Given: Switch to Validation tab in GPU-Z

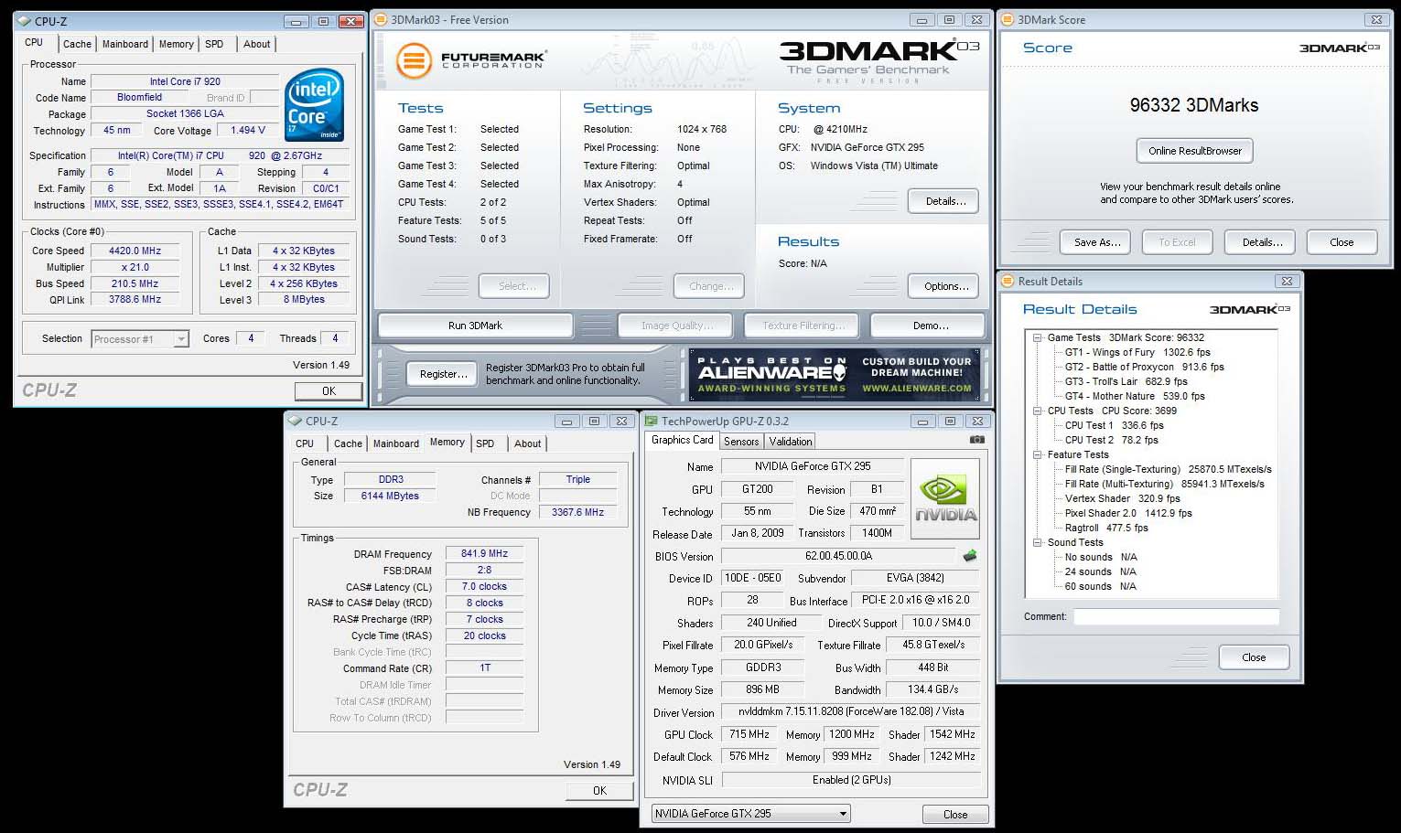Looking at the screenshot, I should pyautogui.click(x=791, y=442).
